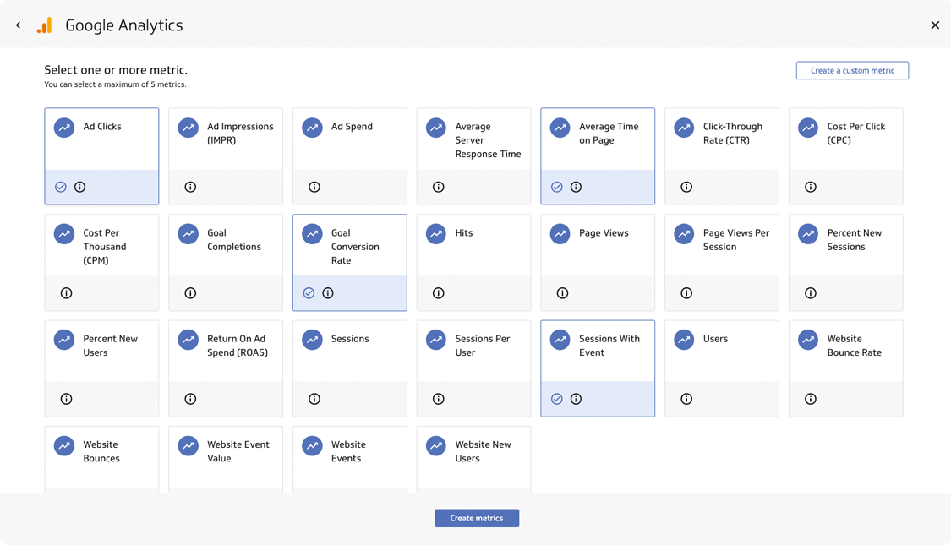Uncheck the Ad Clicks selected checkmark
Viewport: 951px width, 545px height.
click(61, 187)
